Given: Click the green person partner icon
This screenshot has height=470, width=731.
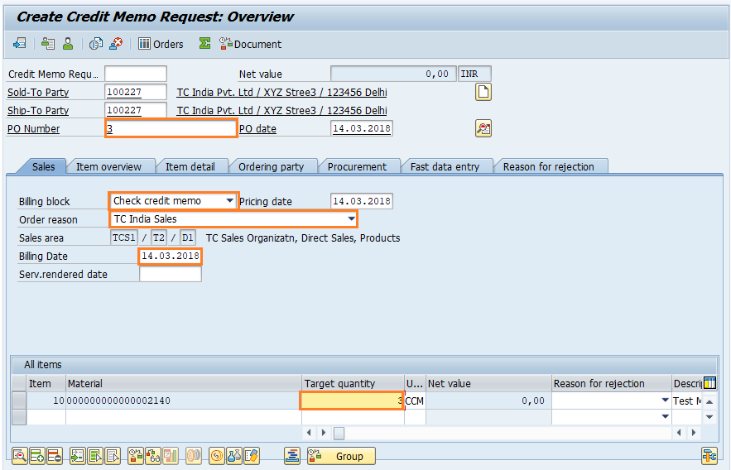Looking at the screenshot, I should [x=68, y=44].
